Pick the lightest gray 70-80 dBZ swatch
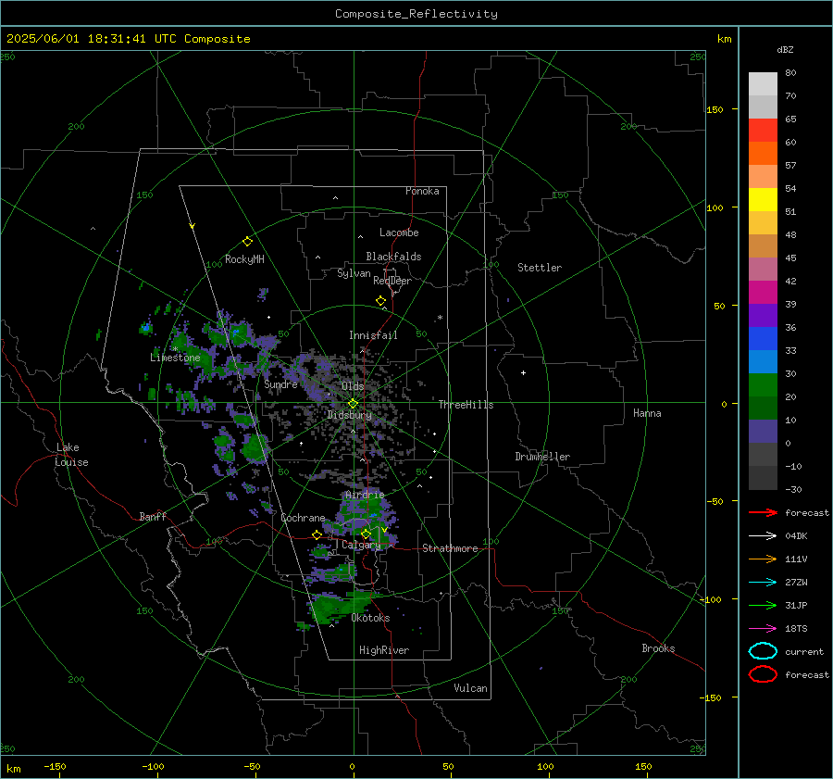This screenshot has height=779, width=833. (763, 84)
